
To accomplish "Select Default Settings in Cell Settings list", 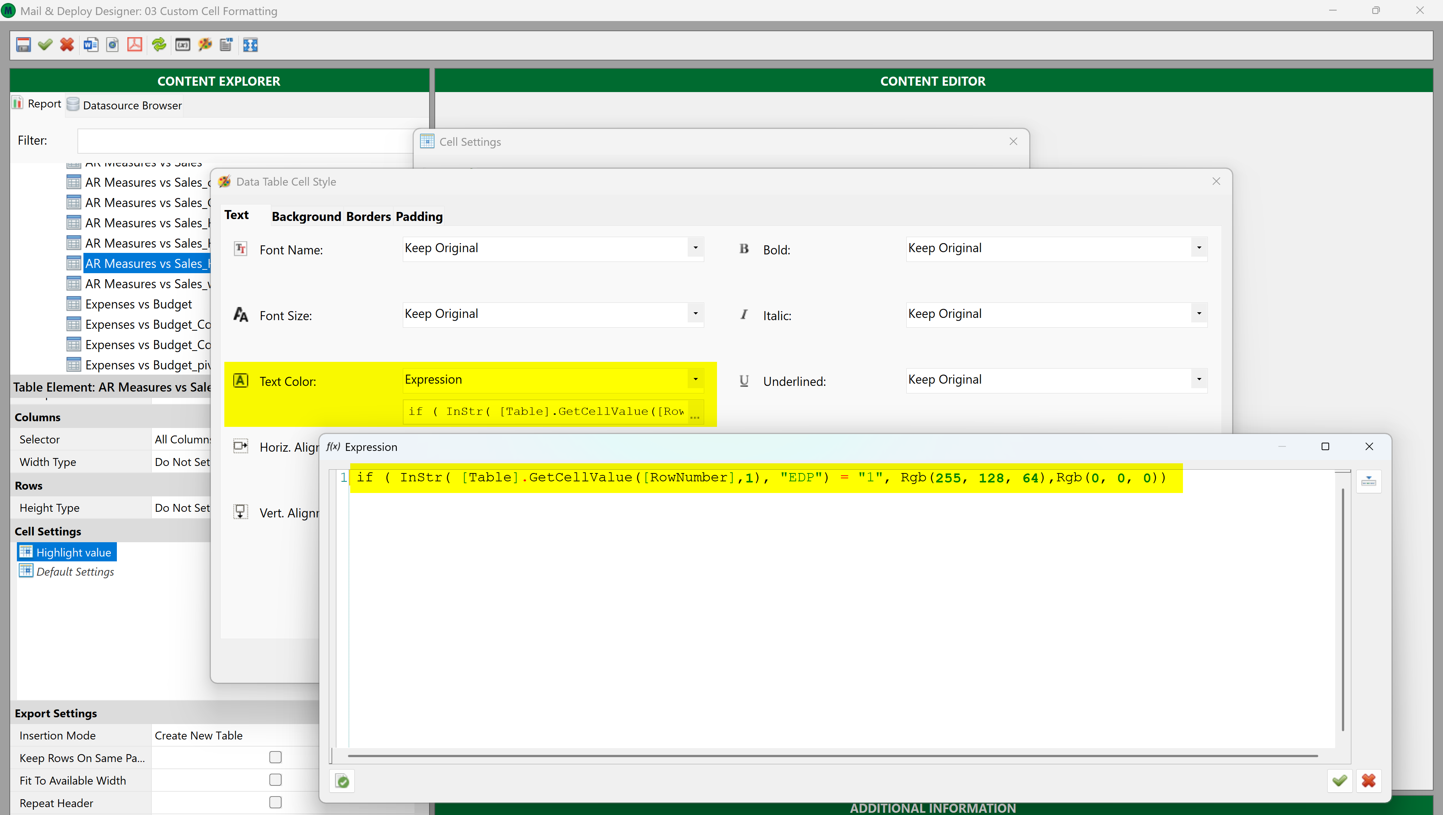I will (74, 572).
